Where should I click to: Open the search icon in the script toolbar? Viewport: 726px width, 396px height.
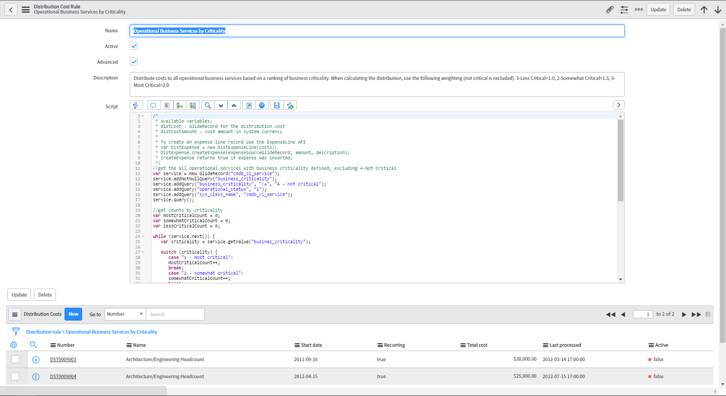(207, 105)
